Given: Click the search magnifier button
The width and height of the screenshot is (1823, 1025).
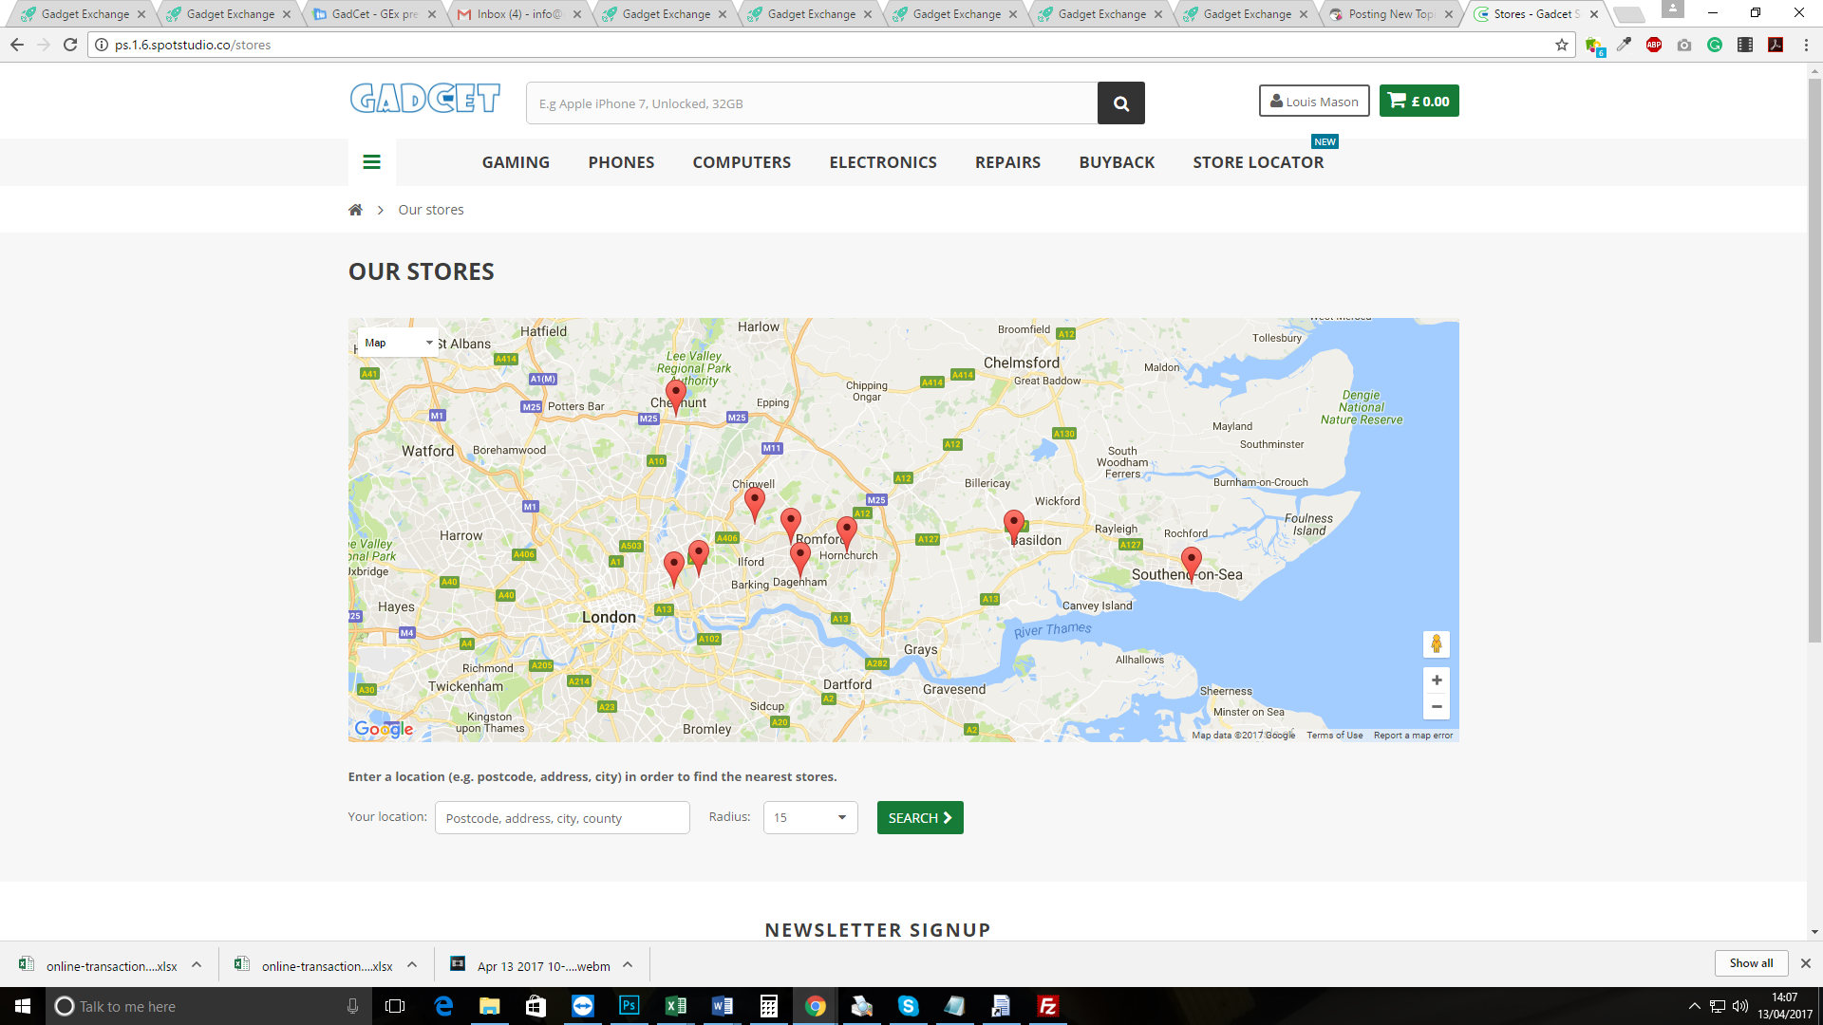Looking at the screenshot, I should click(1120, 103).
